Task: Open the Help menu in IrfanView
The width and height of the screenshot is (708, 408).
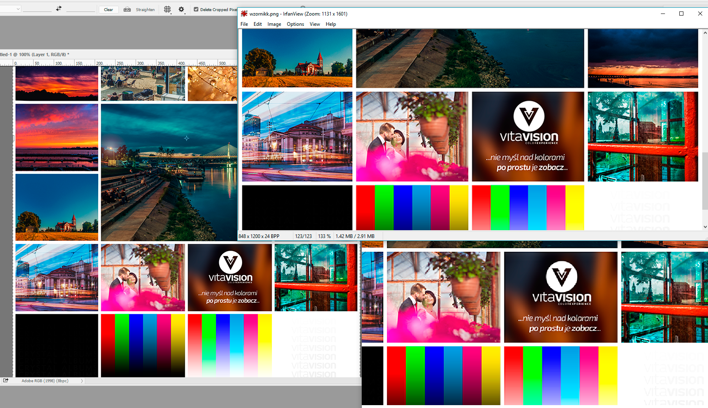Action: pos(331,24)
